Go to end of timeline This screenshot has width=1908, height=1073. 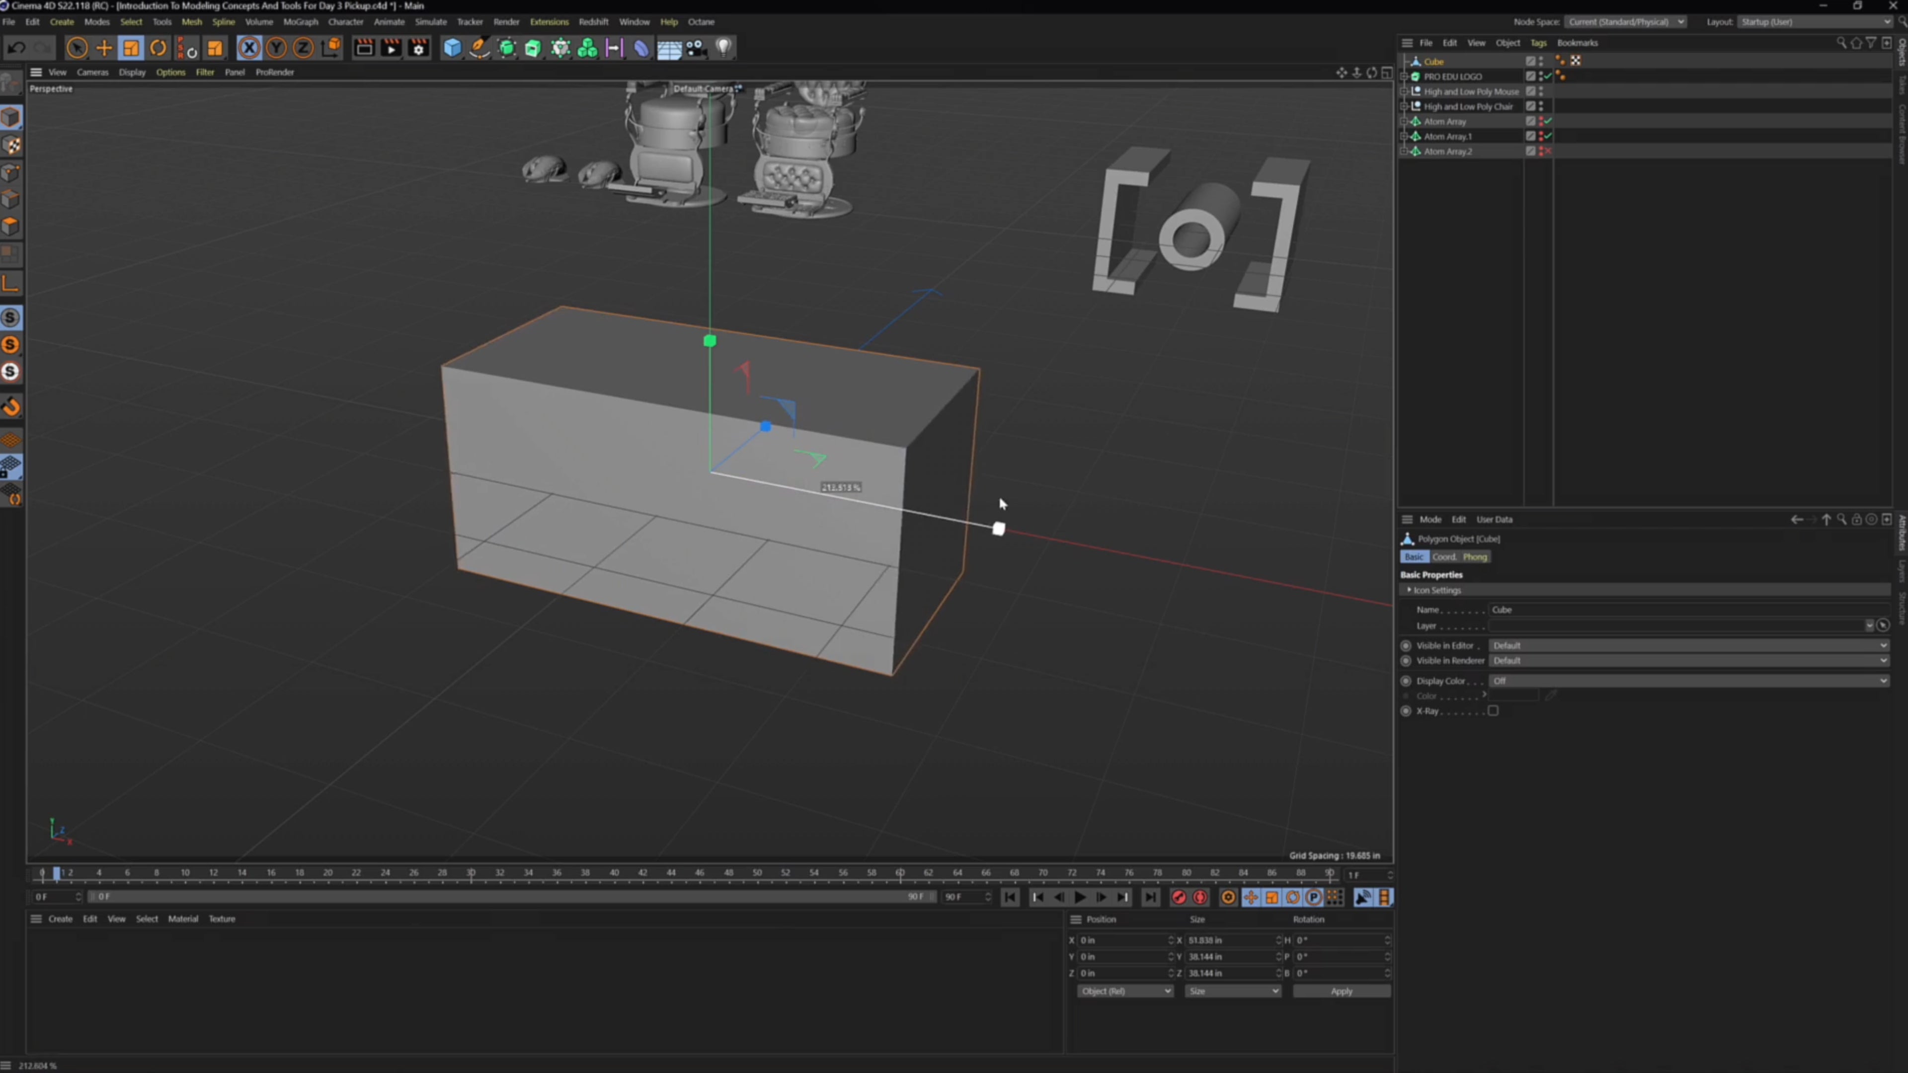click(x=1150, y=898)
